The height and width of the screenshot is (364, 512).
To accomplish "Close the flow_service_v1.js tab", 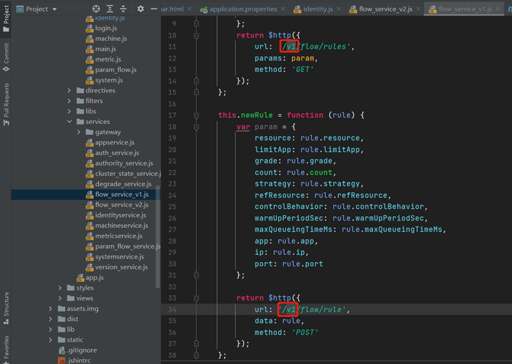I will (x=498, y=9).
